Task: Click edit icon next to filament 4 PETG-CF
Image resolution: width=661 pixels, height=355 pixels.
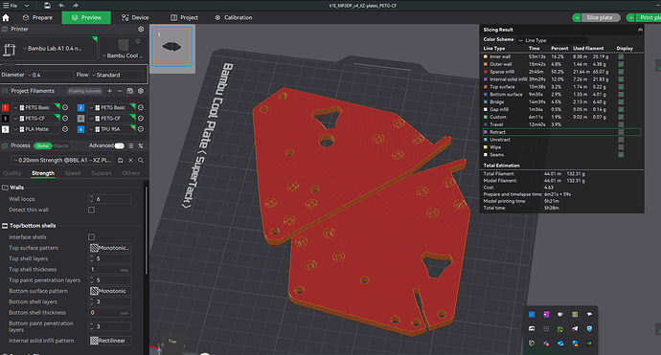Action: [x=141, y=119]
